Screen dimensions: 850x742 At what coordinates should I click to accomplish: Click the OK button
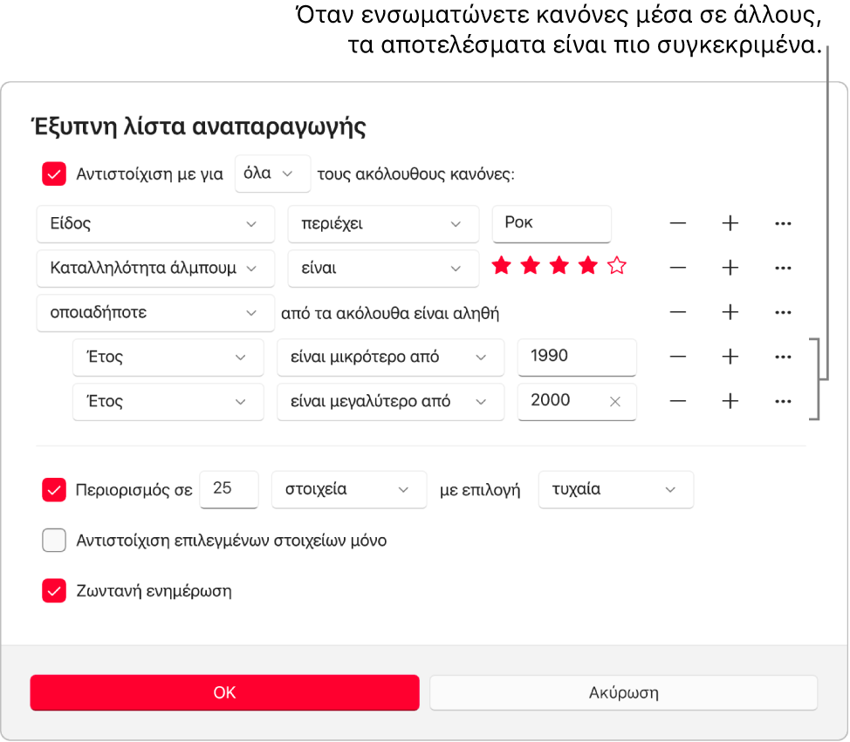tap(224, 692)
